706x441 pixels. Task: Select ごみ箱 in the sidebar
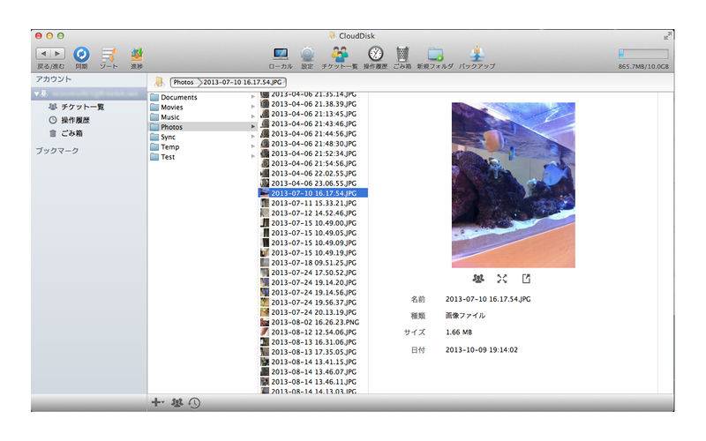[x=71, y=133]
